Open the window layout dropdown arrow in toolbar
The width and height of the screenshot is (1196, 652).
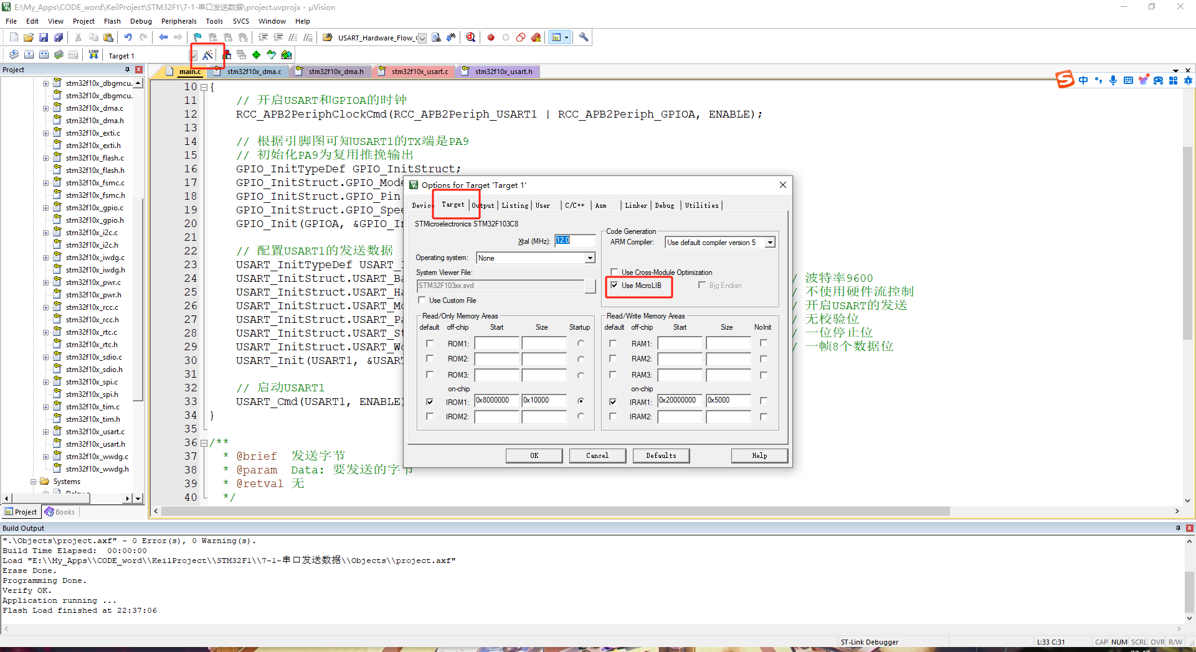tap(566, 37)
